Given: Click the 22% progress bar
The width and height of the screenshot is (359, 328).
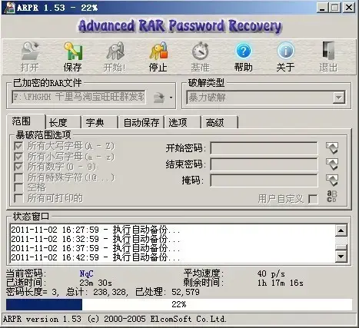Looking at the screenshot, I should point(179,304).
